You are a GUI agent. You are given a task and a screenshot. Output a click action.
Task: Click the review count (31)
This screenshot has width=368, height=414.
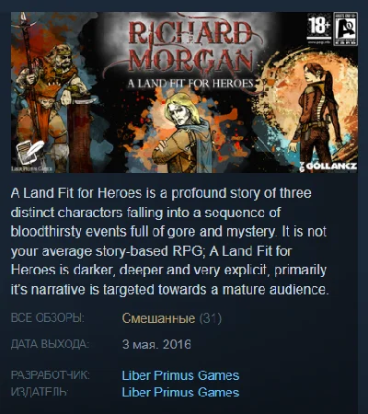click(211, 318)
